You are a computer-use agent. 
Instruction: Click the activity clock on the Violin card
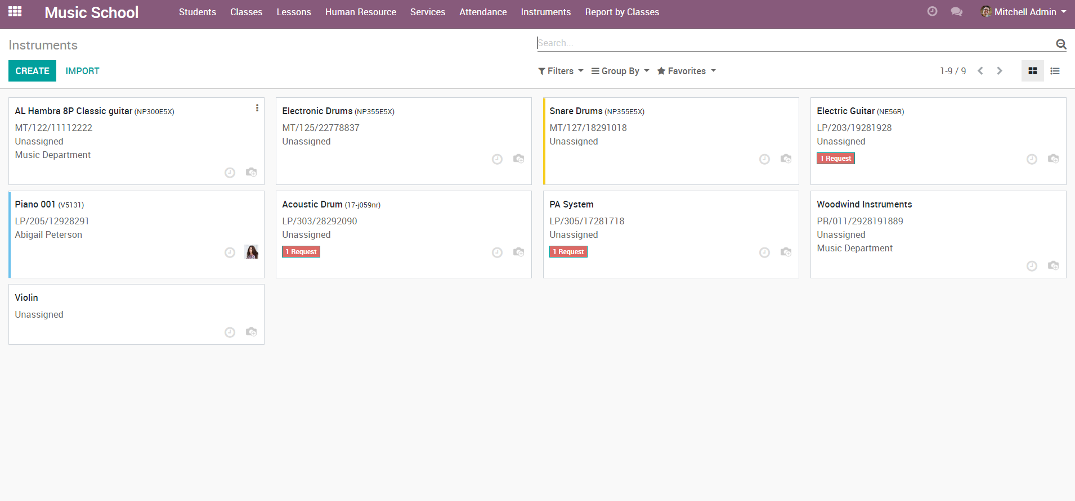pos(230,332)
